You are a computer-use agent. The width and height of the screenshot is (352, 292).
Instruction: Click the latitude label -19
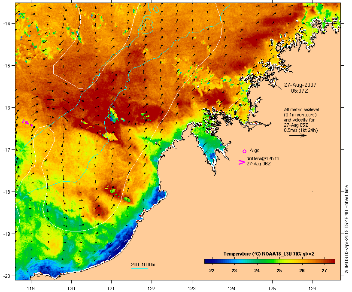pyautogui.click(x=6, y=234)
